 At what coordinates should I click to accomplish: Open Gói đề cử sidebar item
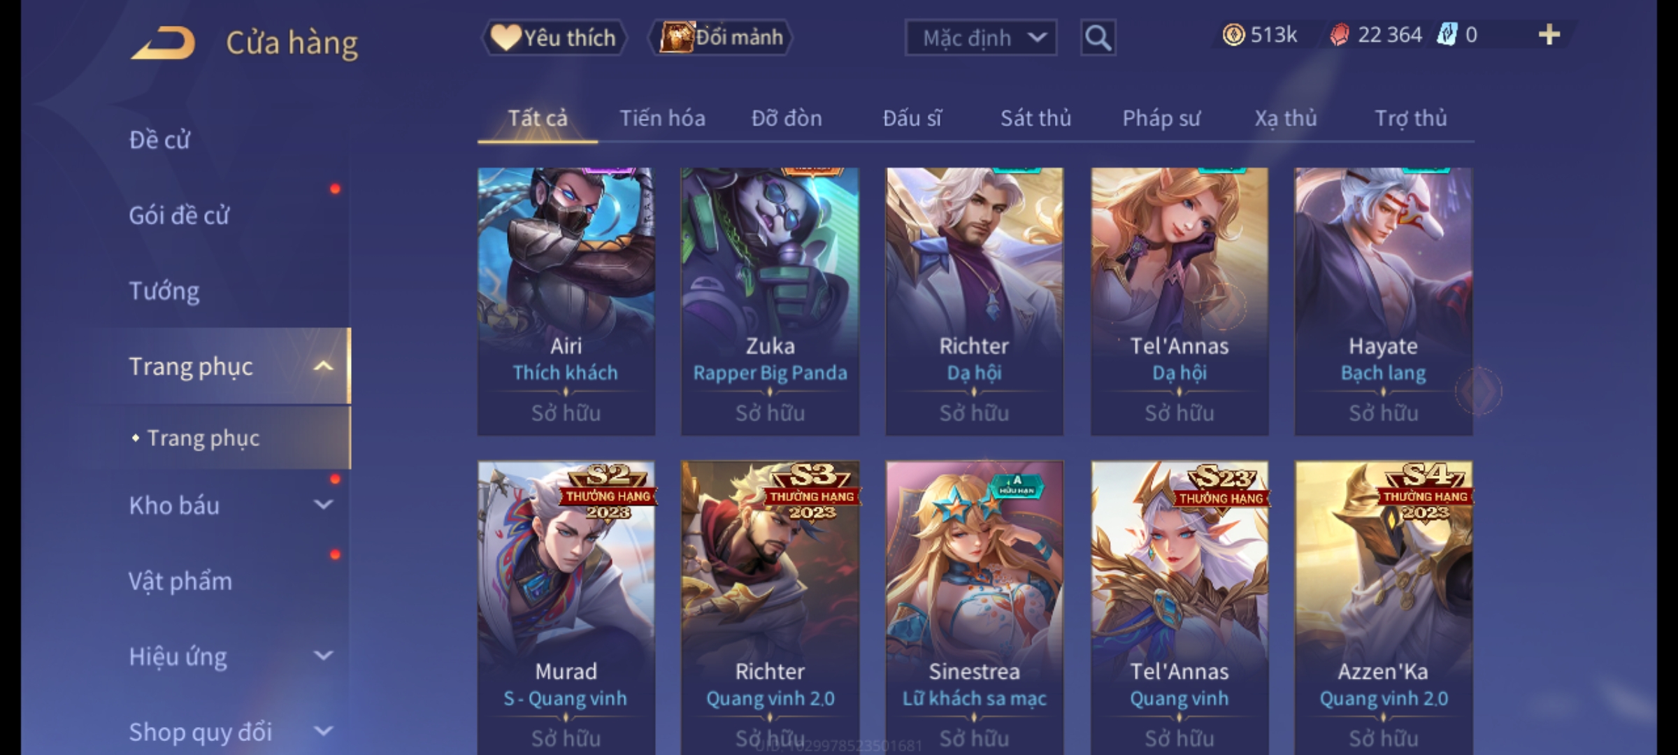pyautogui.click(x=179, y=215)
